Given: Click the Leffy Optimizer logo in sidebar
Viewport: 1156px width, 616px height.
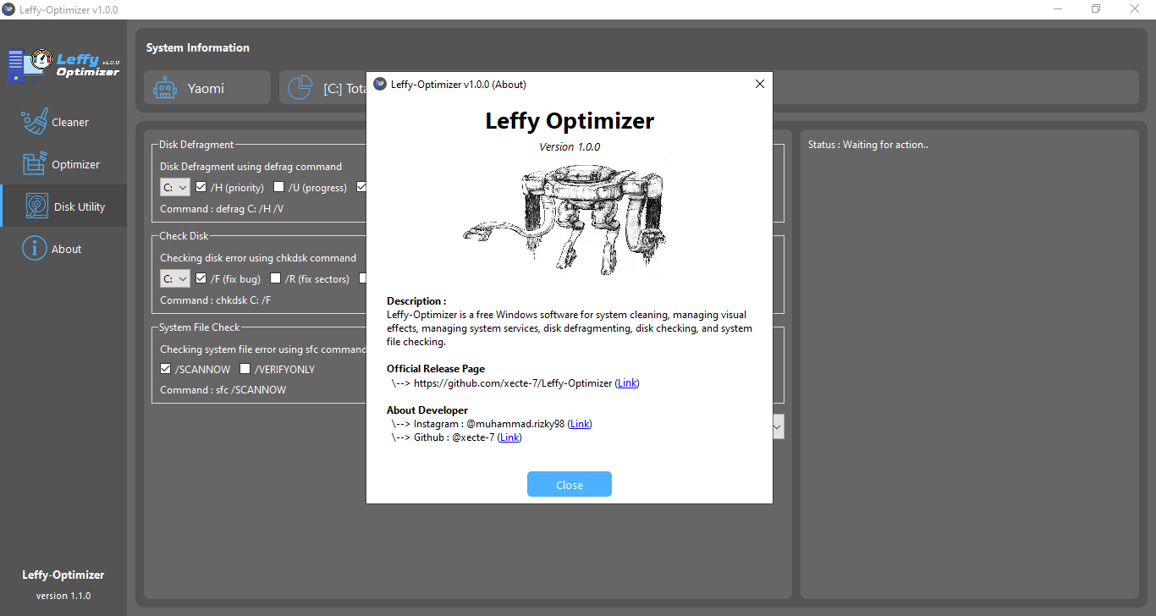Looking at the screenshot, I should coord(63,65).
